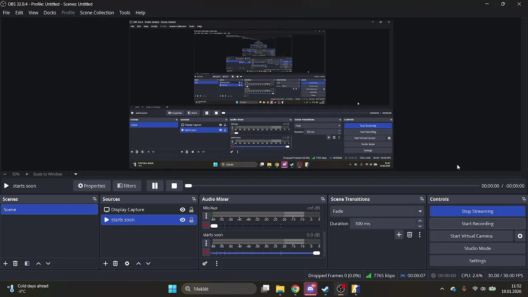The image size is (528, 297).
Task: Zoom in the preview with the plus icon
Action: pos(27,174)
